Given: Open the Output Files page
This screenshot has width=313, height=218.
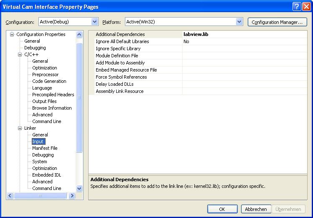Looking at the screenshot, I should [44, 101].
